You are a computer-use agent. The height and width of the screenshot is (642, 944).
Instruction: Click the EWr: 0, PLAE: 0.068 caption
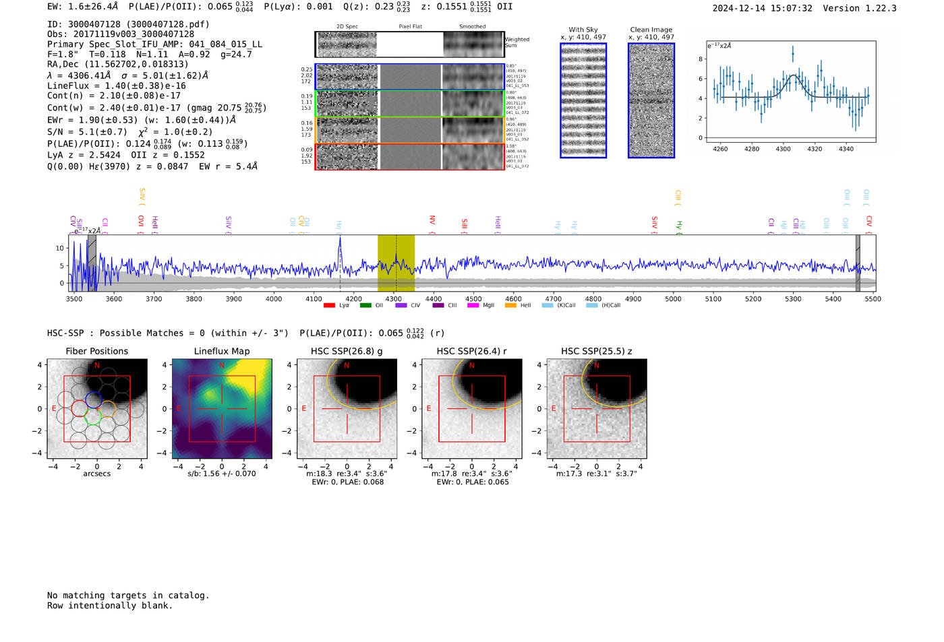[x=348, y=482]
